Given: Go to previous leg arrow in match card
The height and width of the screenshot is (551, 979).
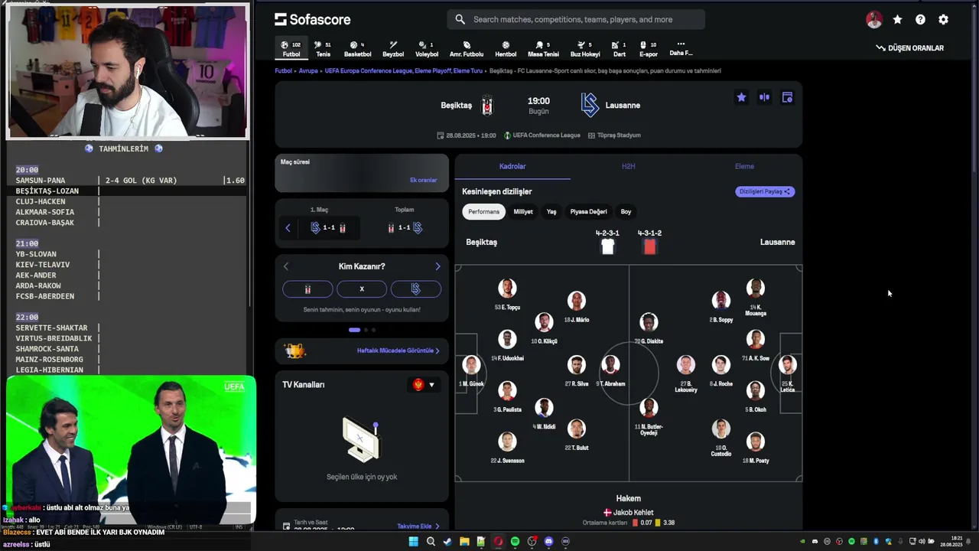Looking at the screenshot, I should pos(288,228).
